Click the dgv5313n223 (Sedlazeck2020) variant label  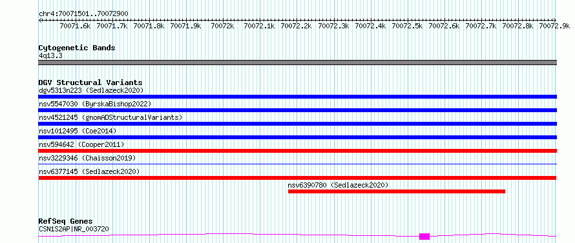91,90
